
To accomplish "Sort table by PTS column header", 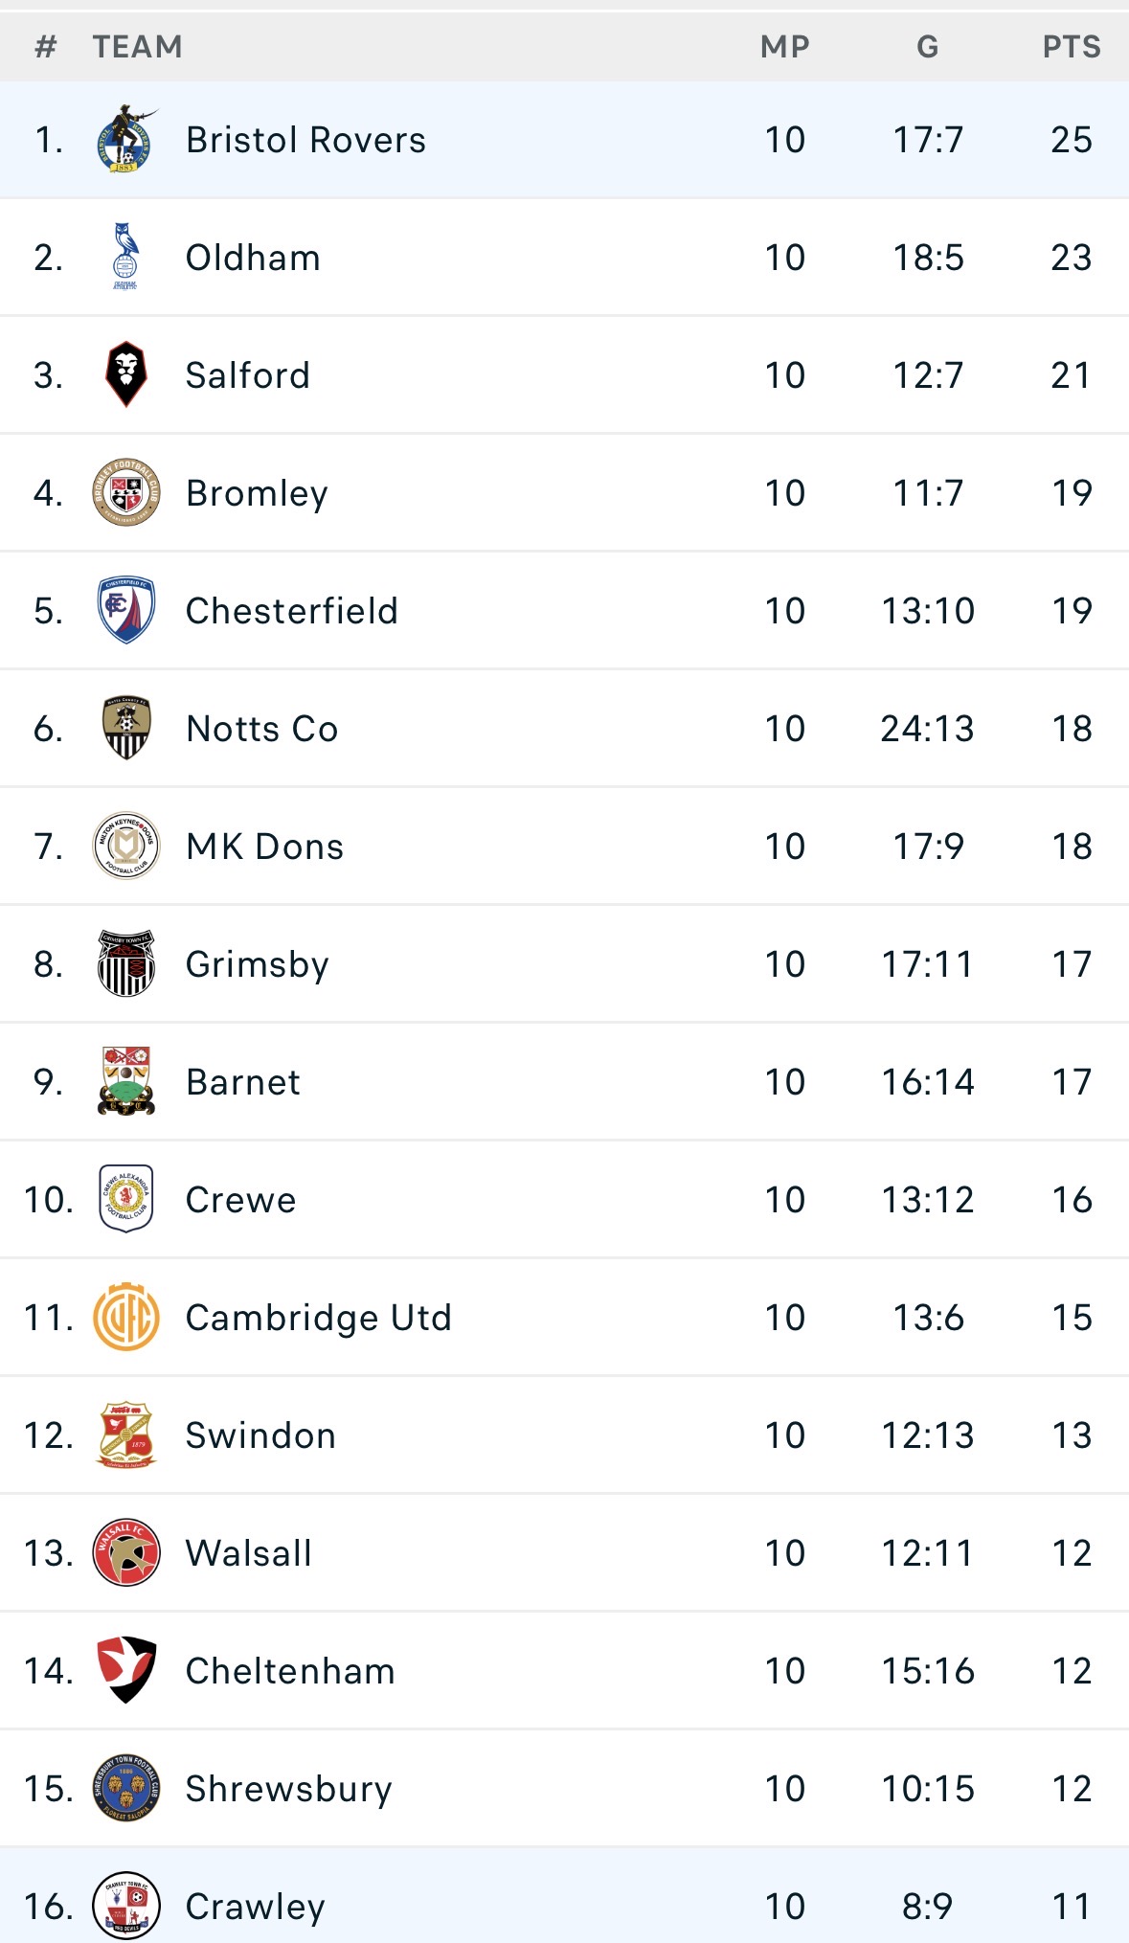I will coord(1072,46).
